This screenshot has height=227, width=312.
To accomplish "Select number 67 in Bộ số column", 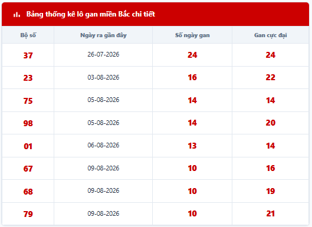I will point(28,169).
